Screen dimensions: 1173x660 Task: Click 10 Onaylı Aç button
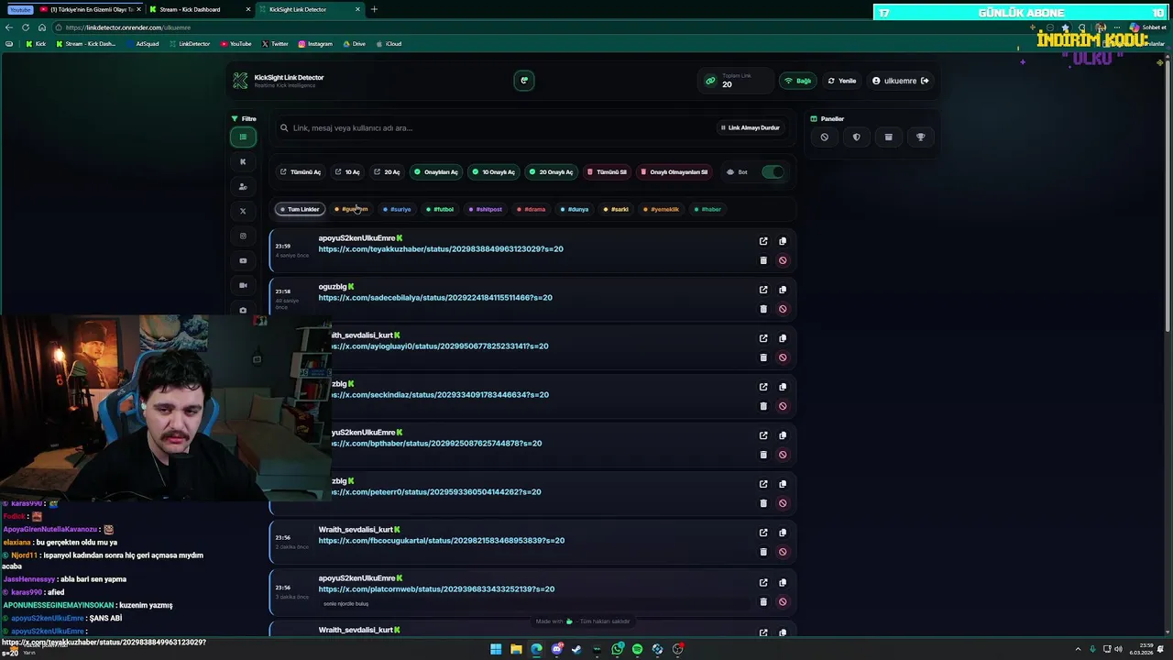pyautogui.click(x=493, y=171)
